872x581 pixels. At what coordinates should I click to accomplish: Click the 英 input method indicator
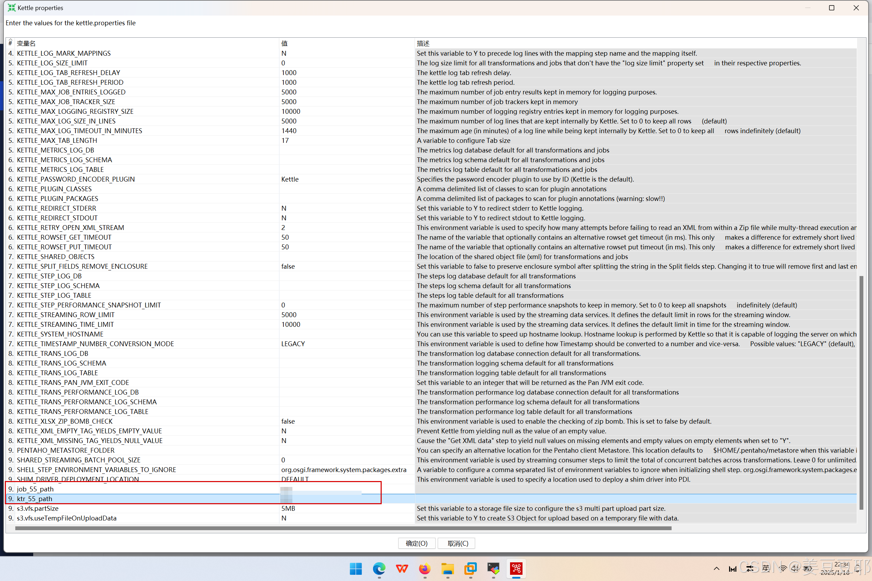766,569
